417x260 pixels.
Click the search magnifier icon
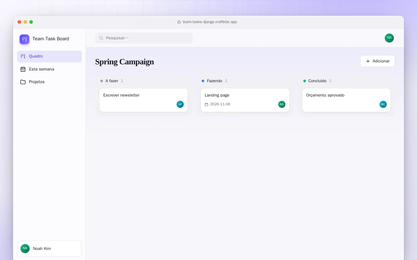click(x=101, y=38)
